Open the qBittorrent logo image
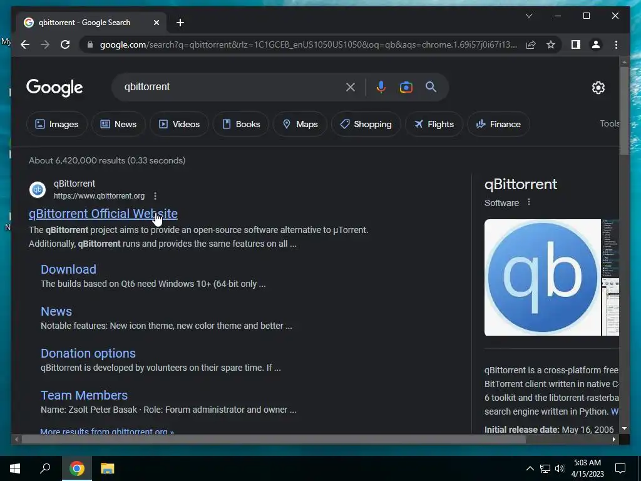 pyautogui.click(x=543, y=277)
